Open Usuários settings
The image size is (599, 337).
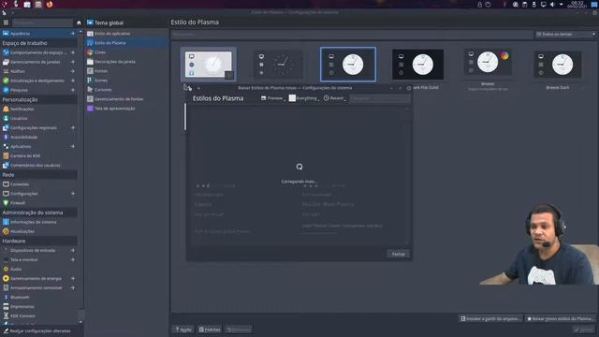(x=38, y=118)
